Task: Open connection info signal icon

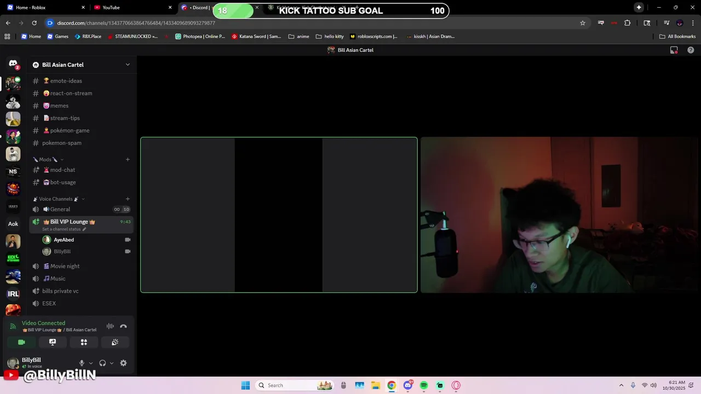Action: coord(13,326)
